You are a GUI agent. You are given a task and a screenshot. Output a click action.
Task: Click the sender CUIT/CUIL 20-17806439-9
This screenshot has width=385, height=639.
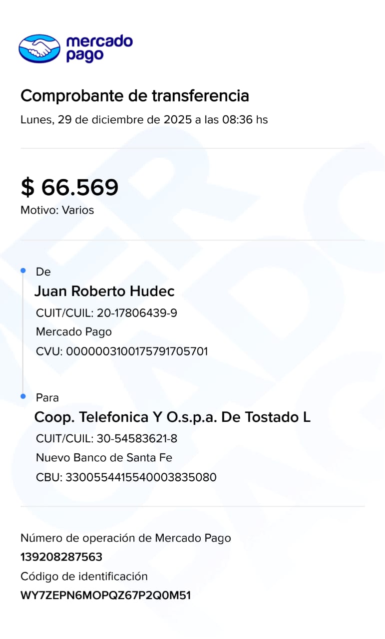click(106, 313)
